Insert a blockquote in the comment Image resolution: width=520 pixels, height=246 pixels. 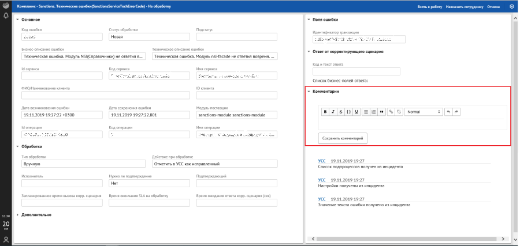(382, 112)
